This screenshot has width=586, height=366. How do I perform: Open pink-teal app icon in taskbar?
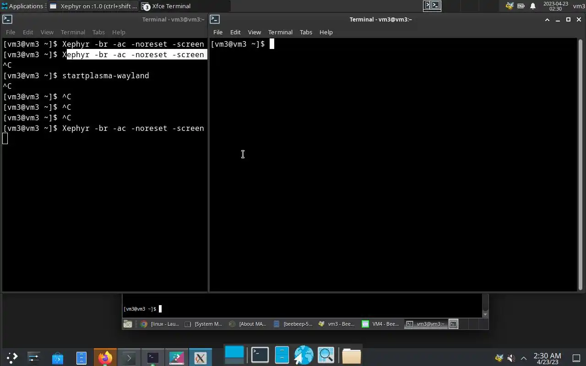(176, 357)
